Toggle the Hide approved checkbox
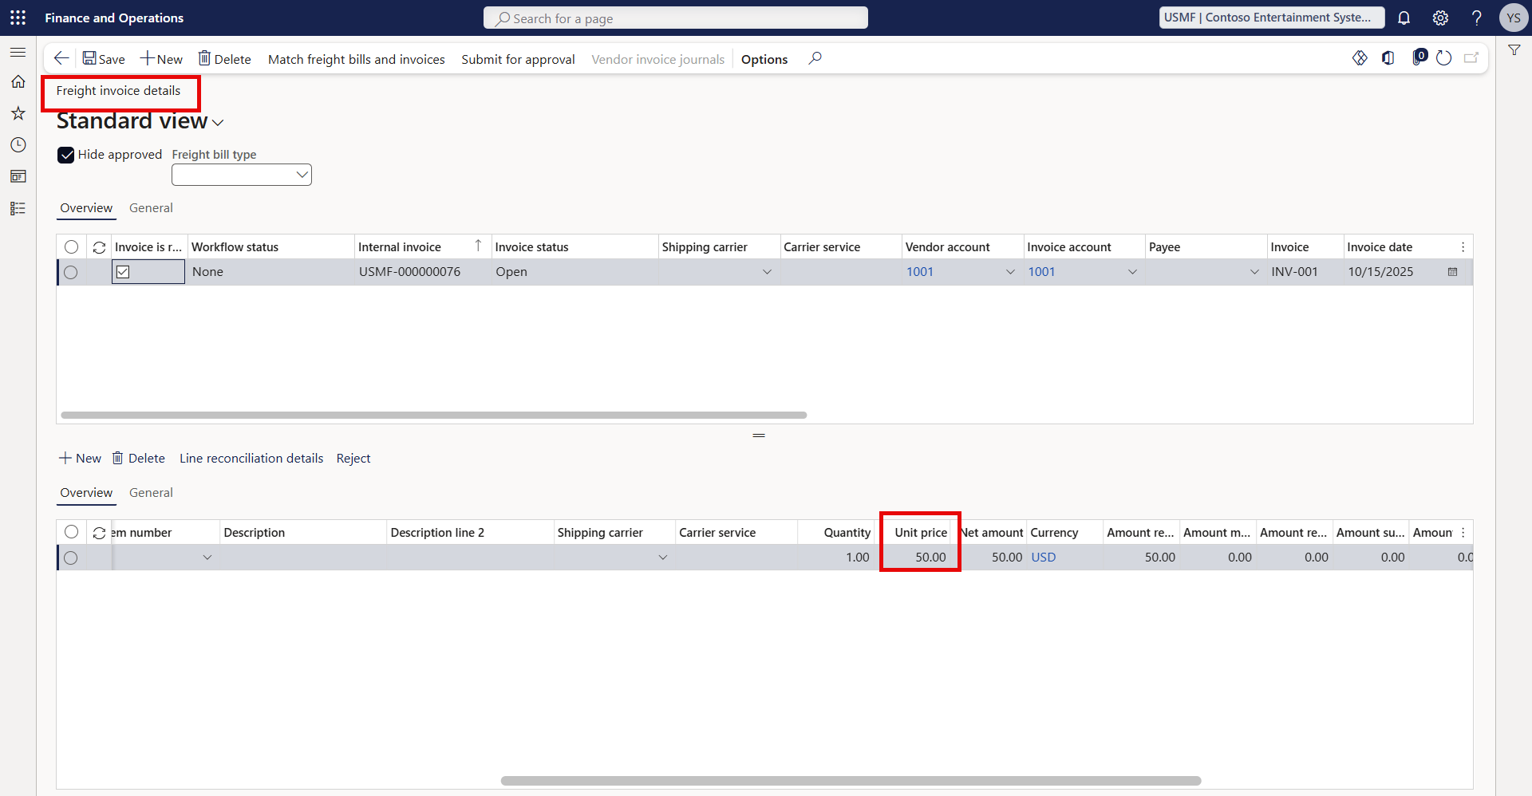This screenshot has width=1532, height=796. [x=66, y=155]
